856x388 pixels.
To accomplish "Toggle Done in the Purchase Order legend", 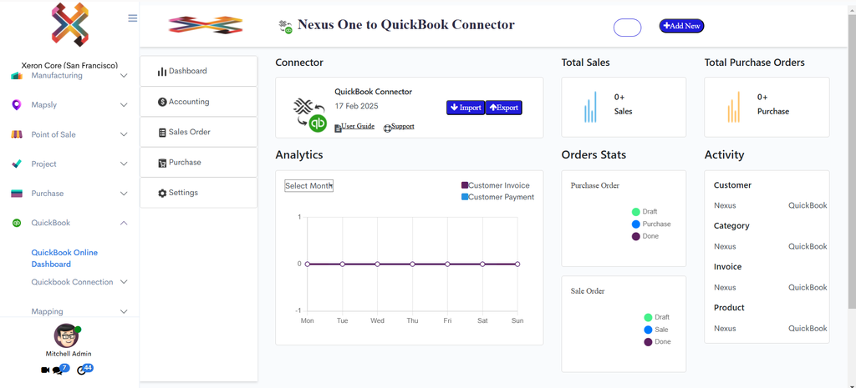I will 645,236.
